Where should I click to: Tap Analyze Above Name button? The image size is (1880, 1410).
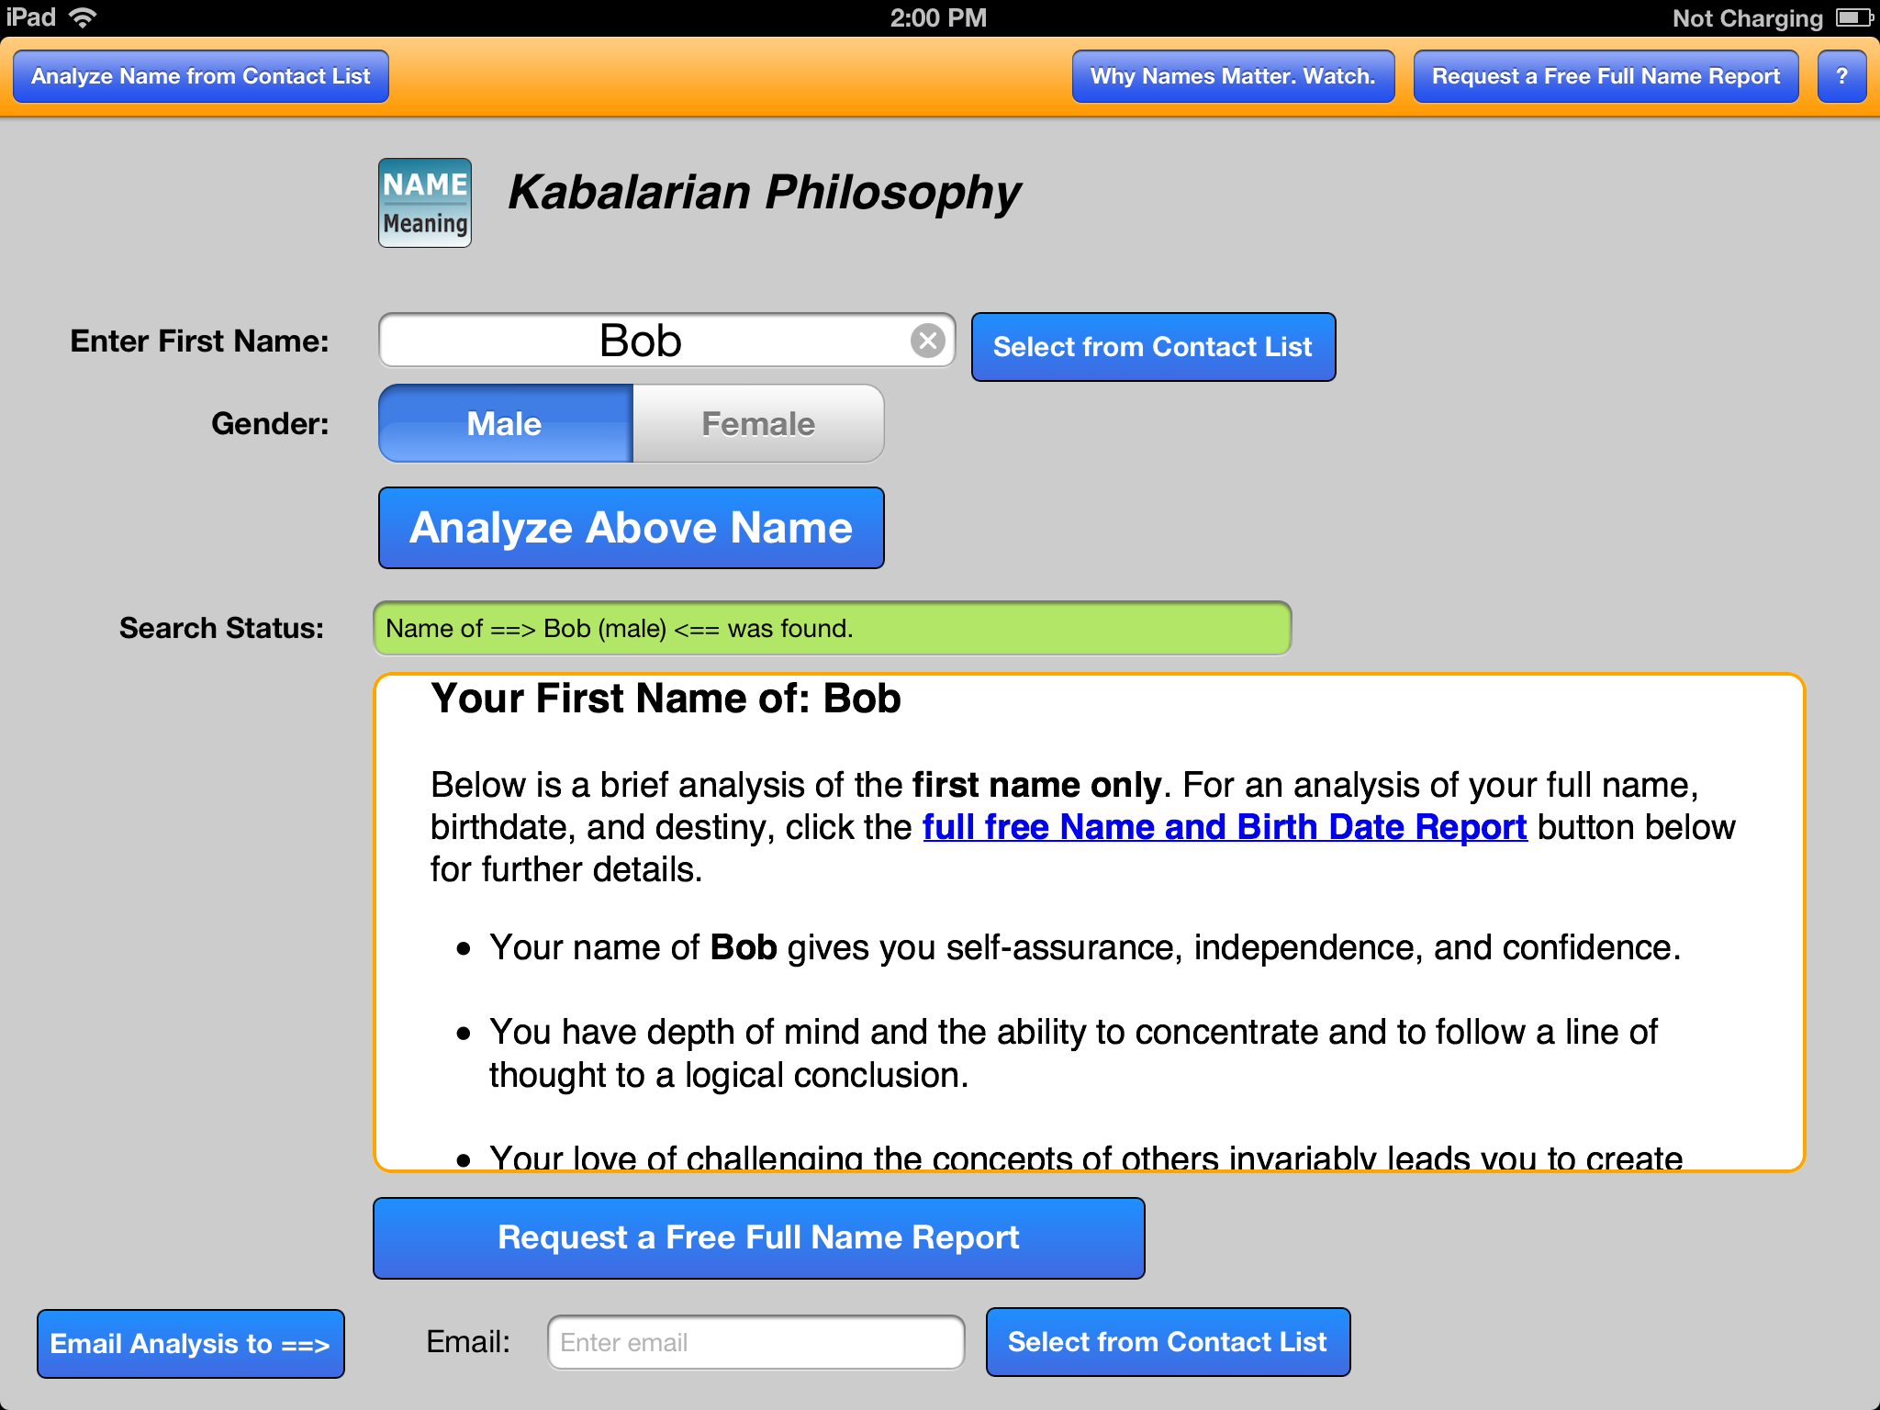tap(632, 528)
